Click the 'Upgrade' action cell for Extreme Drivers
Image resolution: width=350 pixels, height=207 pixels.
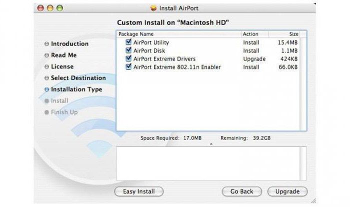254,59
